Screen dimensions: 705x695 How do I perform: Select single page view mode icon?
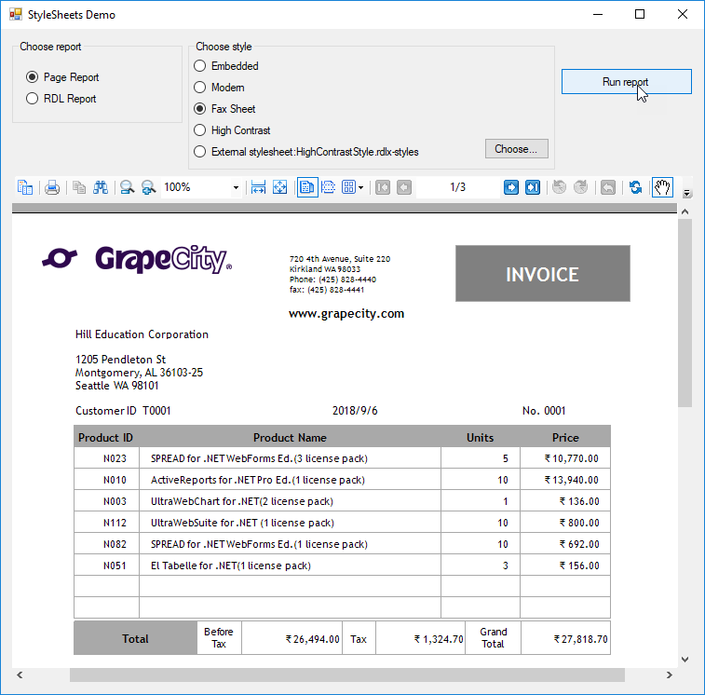pos(307,187)
